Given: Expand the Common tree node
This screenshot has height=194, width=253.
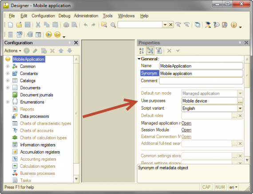Looking at the screenshot, I should [8, 66].
